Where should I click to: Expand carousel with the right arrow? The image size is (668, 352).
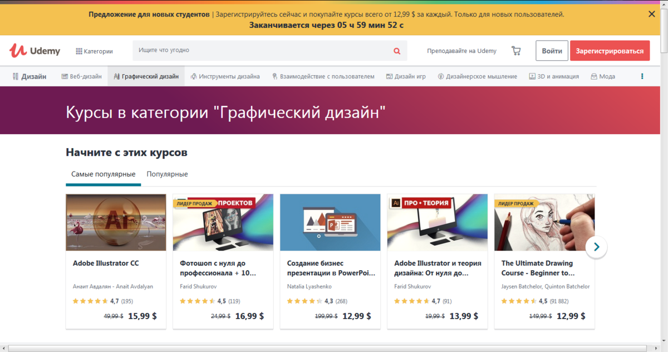(x=596, y=247)
